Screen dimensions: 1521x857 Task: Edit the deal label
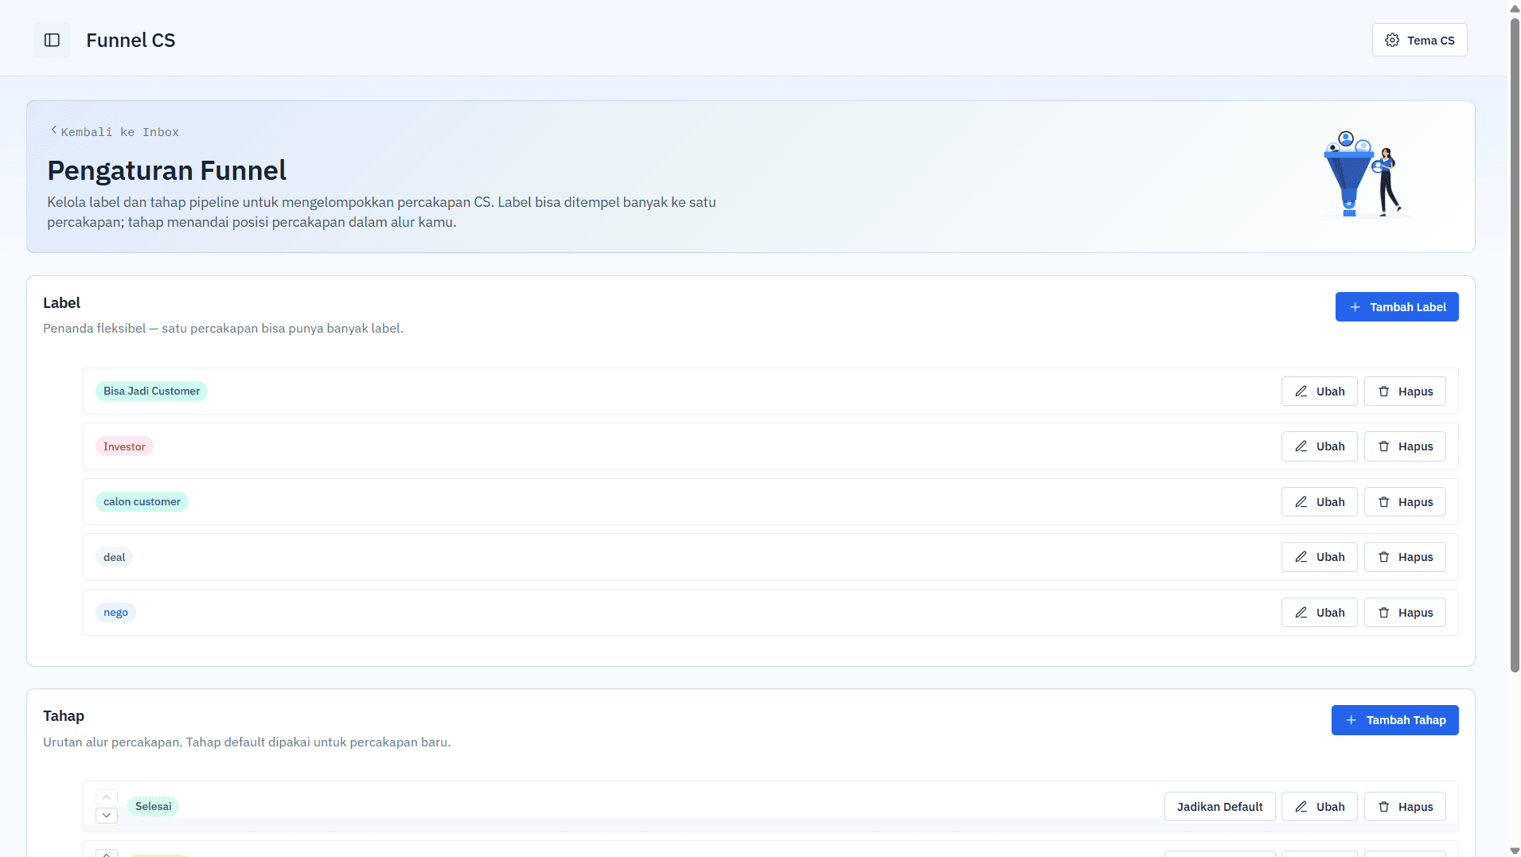click(x=1319, y=557)
